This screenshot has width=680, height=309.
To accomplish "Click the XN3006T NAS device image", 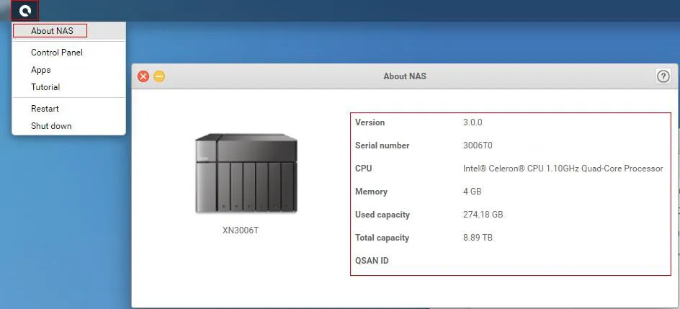I will tap(246, 174).
